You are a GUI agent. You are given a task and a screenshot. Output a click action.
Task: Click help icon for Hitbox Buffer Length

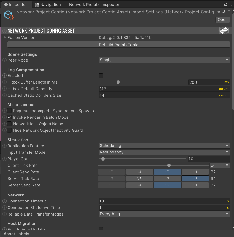pyautogui.click(x=4, y=82)
